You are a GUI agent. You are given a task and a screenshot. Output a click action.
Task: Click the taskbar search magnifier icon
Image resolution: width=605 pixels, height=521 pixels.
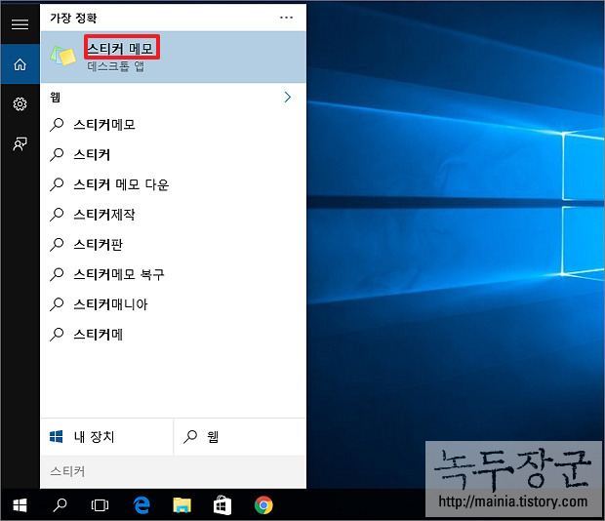(60, 504)
